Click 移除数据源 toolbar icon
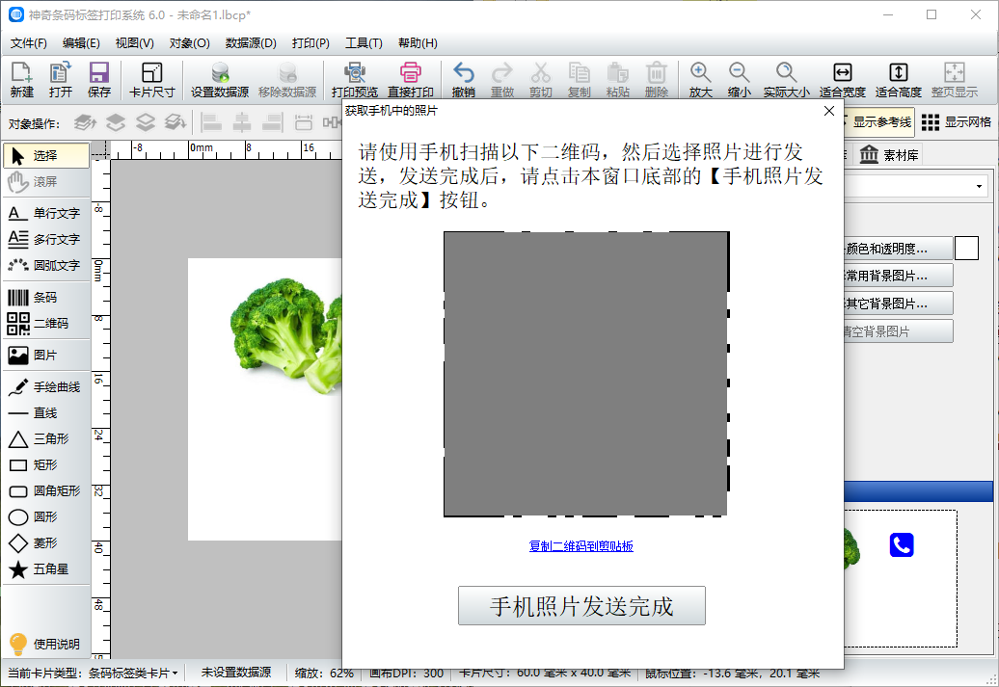The width and height of the screenshot is (999, 687). pyautogui.click(x=287, y=80)
